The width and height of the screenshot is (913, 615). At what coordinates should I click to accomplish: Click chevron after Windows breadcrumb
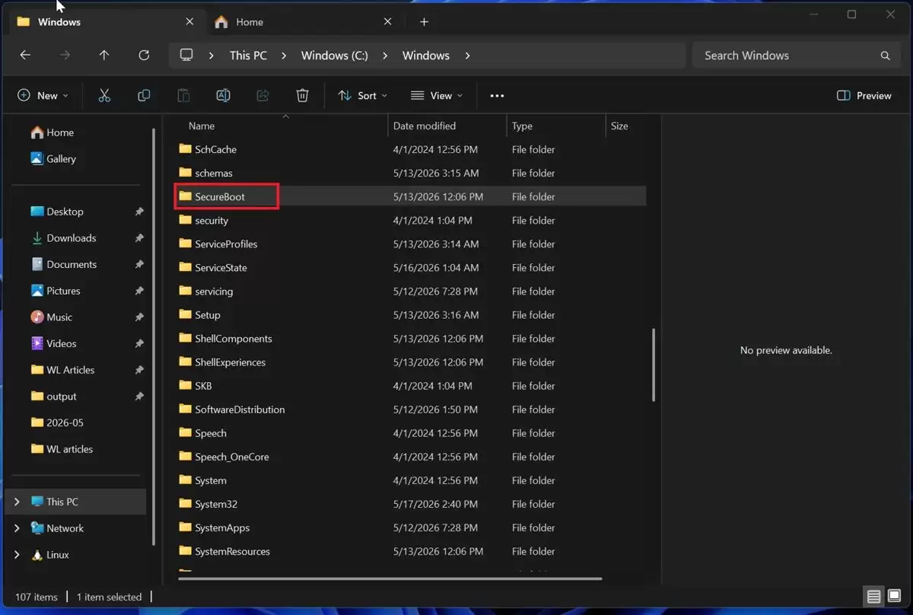coord(467,56)
